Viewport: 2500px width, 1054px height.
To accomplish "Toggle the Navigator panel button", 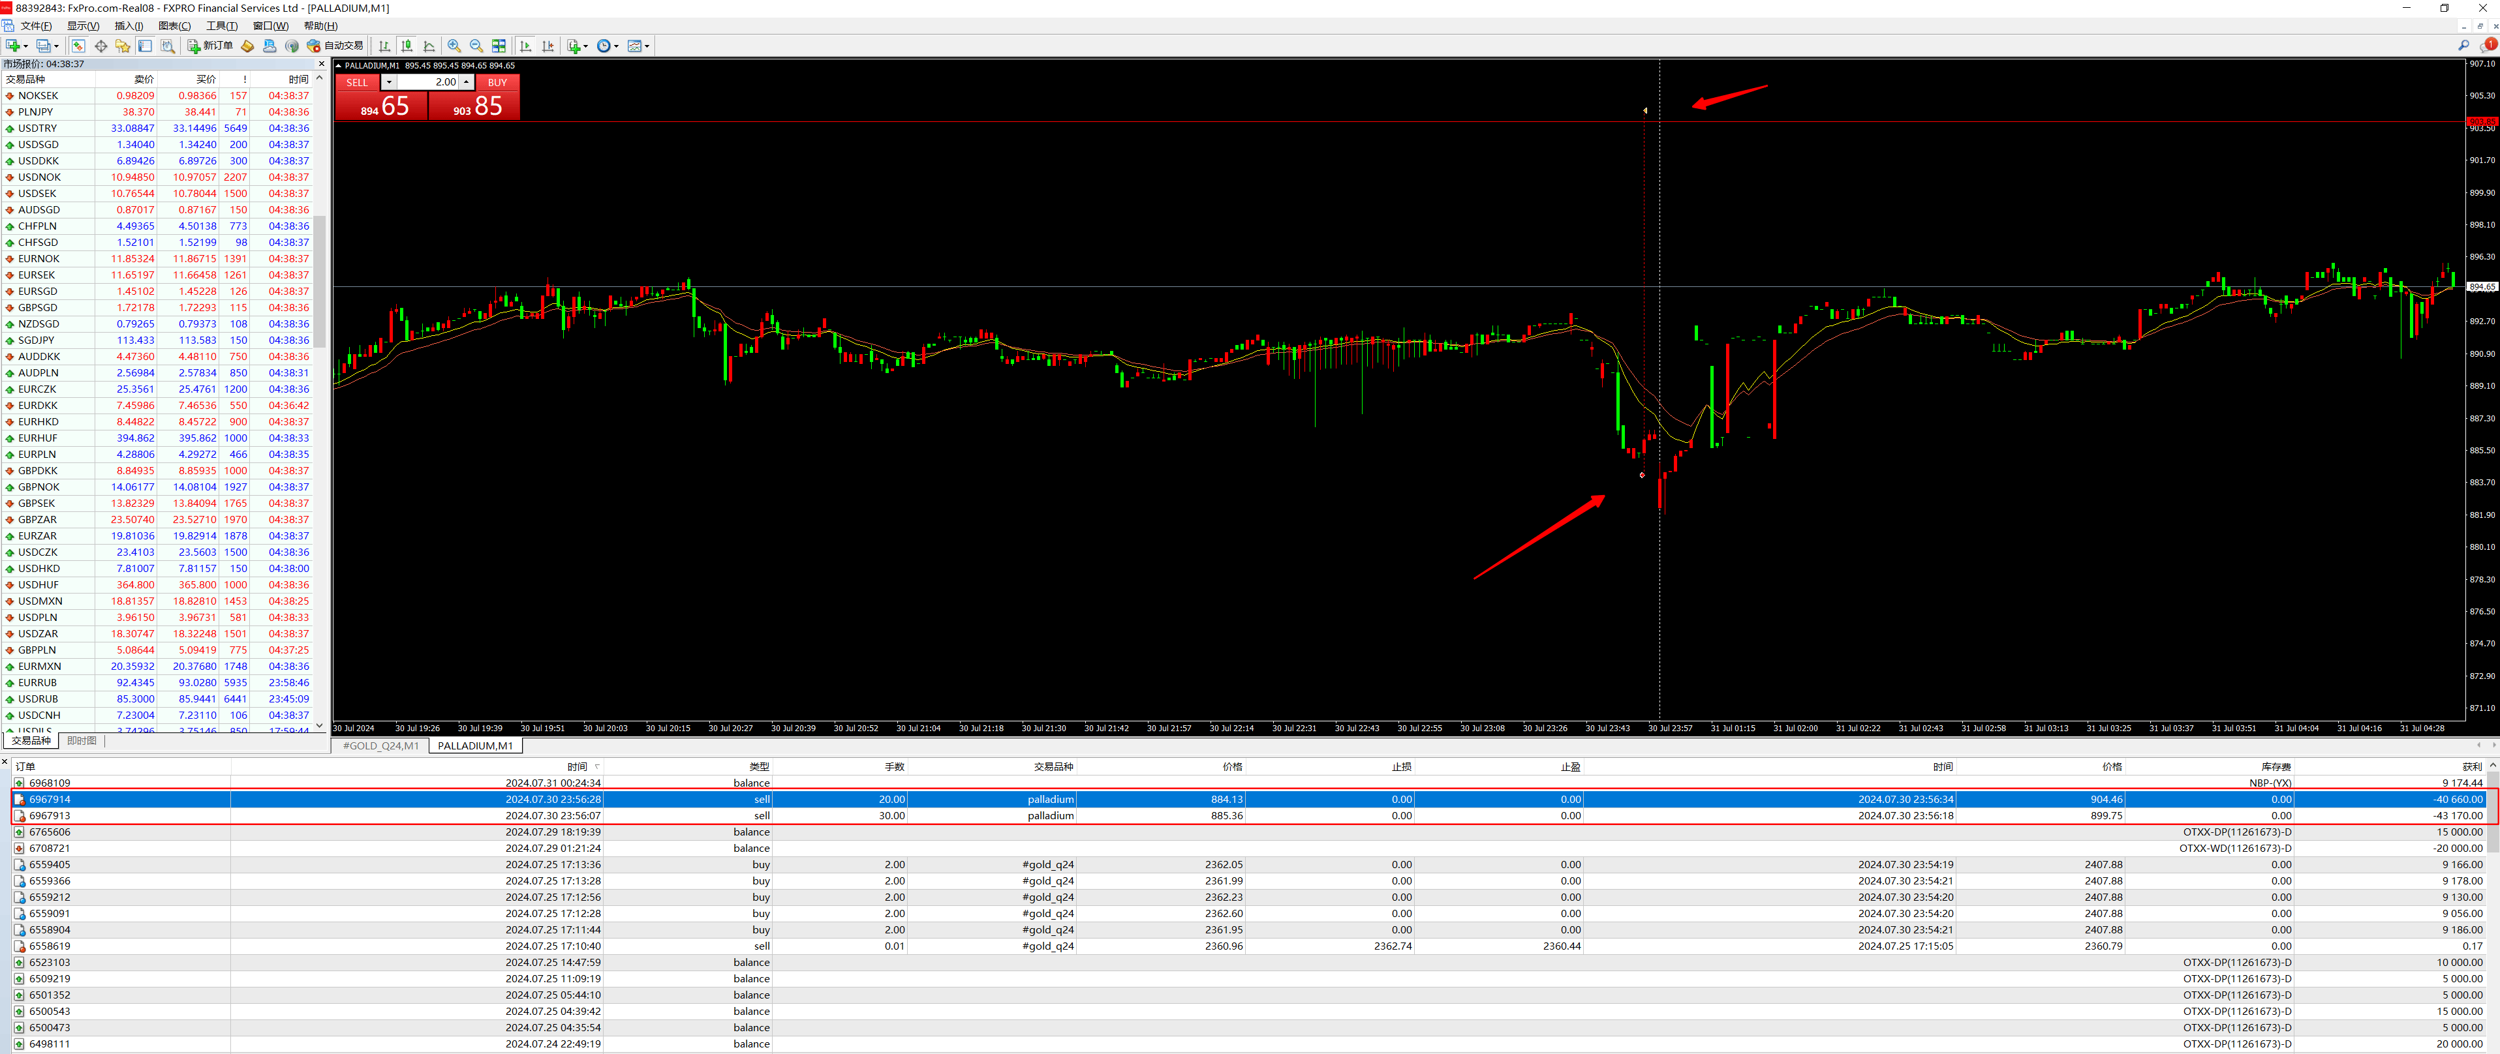I will pos(123,46).
